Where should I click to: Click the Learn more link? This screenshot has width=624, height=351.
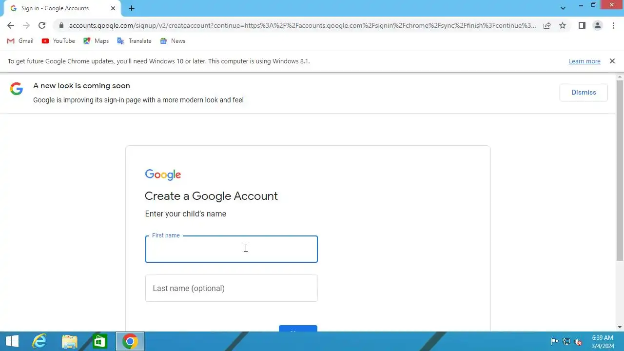point(585,61)
